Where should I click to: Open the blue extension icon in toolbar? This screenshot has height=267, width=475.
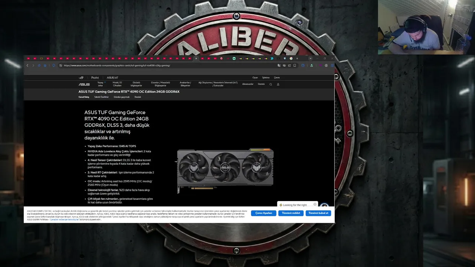[303, 65]
